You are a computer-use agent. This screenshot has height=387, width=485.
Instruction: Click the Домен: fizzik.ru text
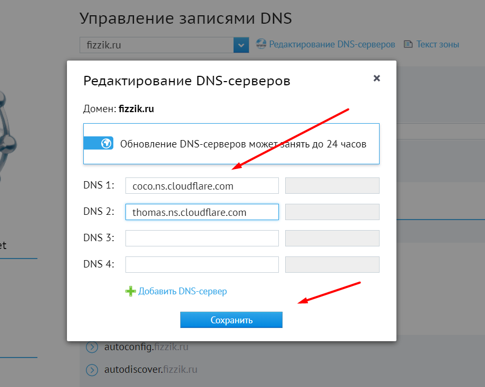[119, 108]
